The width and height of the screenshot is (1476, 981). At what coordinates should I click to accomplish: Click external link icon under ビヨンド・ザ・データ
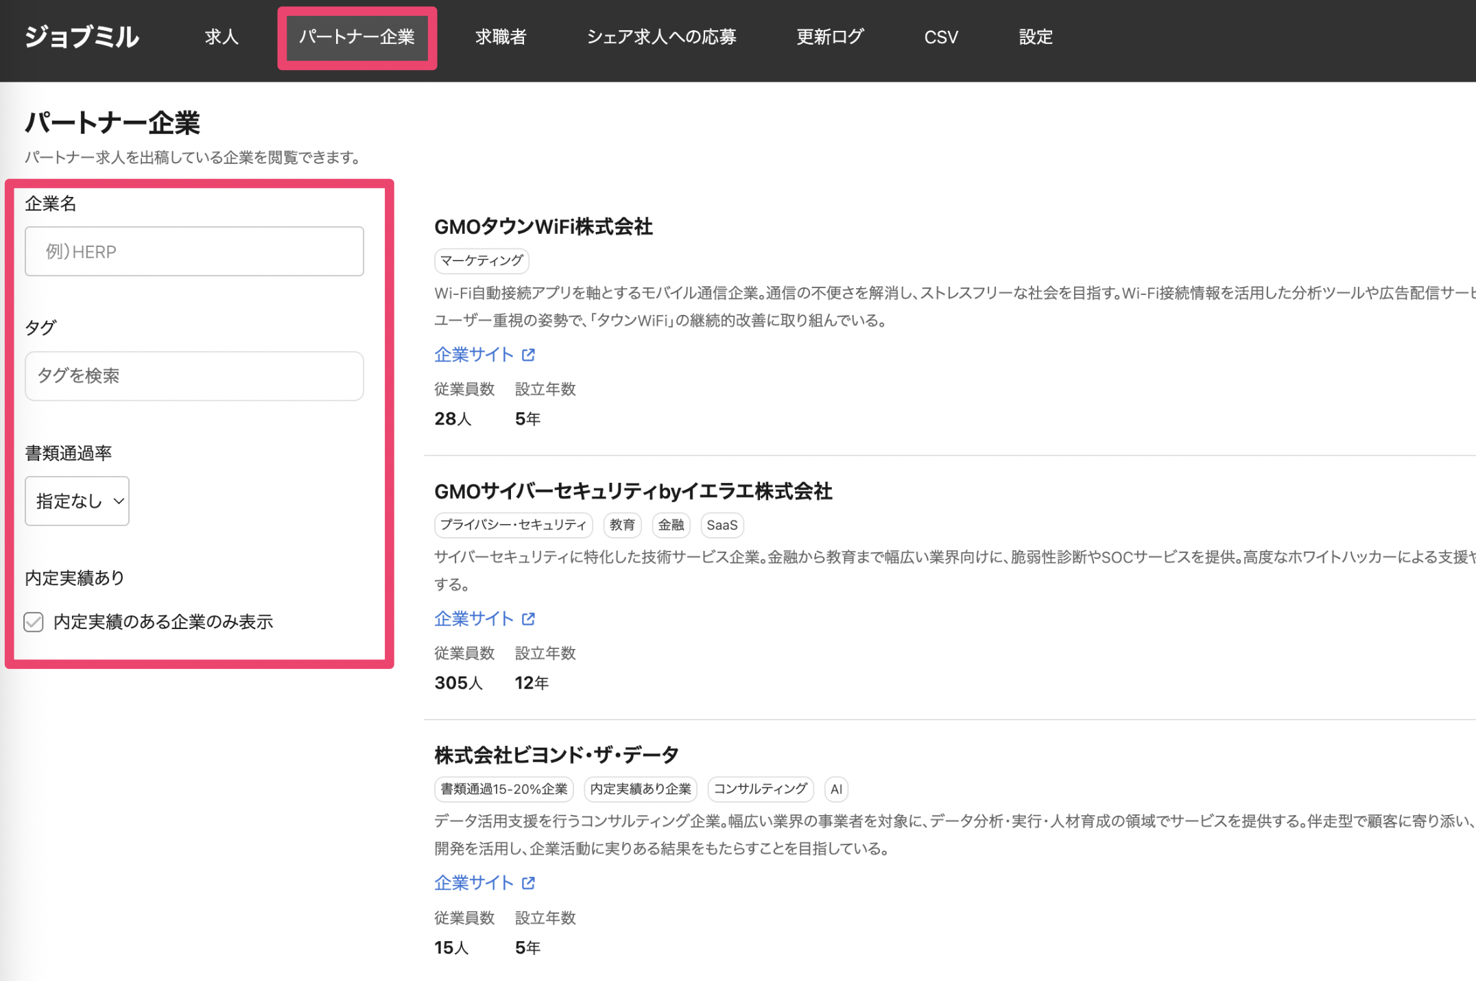(528, 883)
